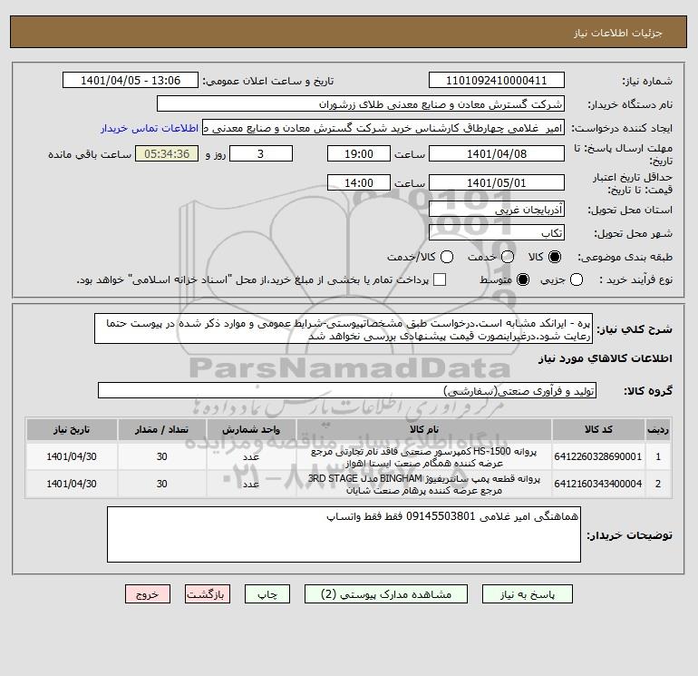Open مشاهده مدارک پیوستی (2) button
698x676 pixels.
386,594
